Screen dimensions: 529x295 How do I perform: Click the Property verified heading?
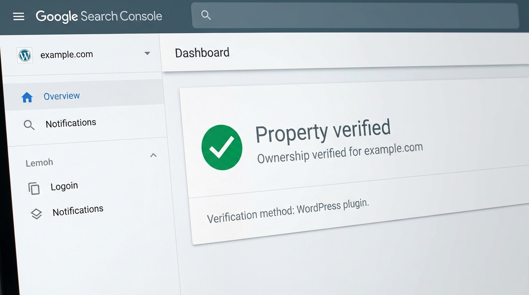(x=323, y=132)
